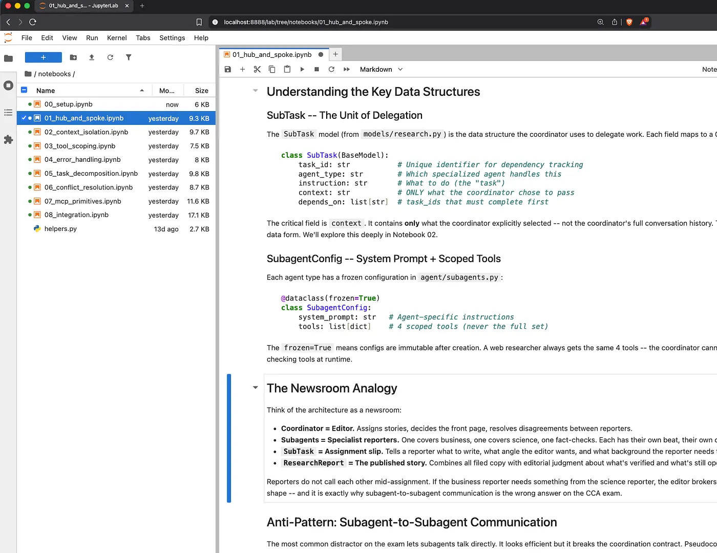Screen dimensions: 717x553
Task: Toggle the file filter funnel icon
Action: (129, 57)
